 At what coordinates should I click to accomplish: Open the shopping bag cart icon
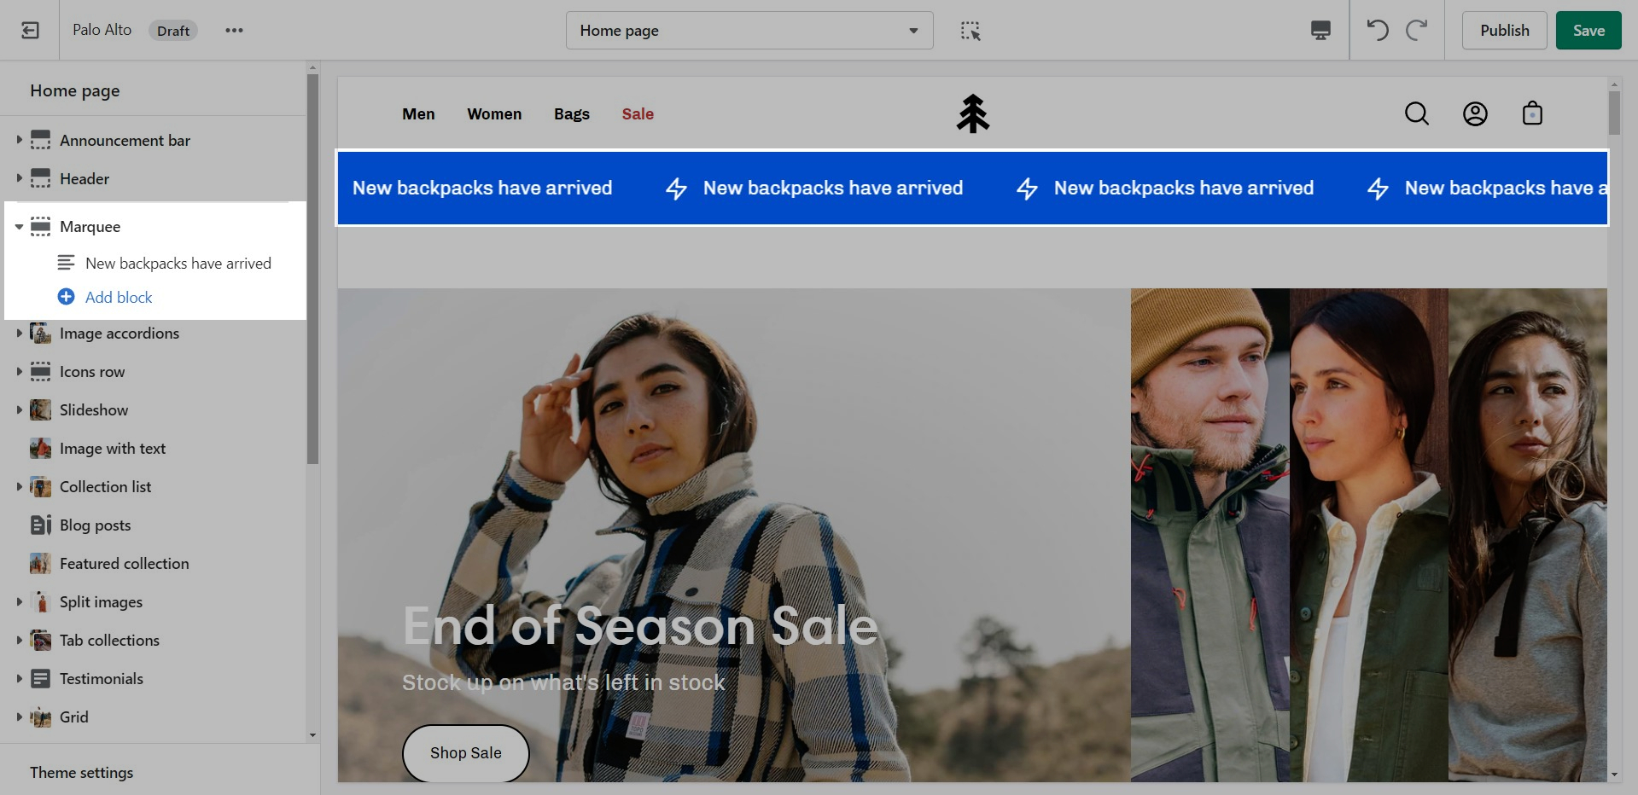coord(1532,113)
